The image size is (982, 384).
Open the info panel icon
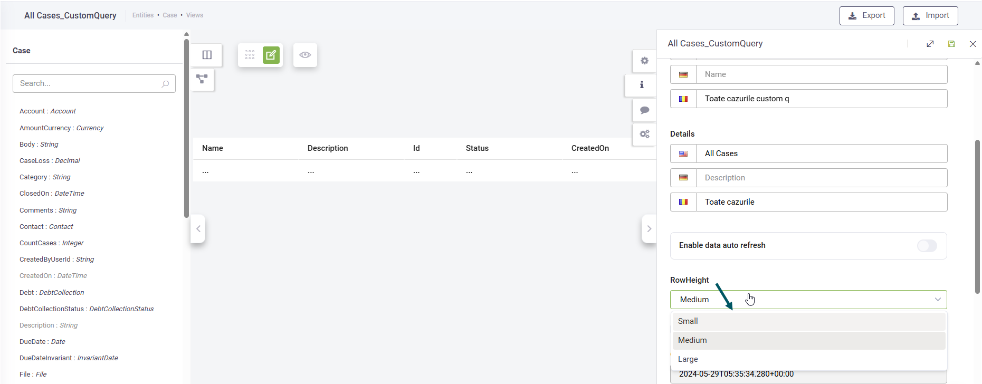tap(642, 85)
